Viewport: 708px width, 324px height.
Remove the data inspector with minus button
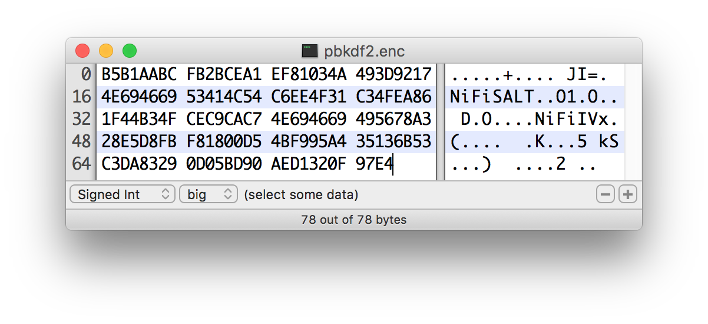[606, 194]
